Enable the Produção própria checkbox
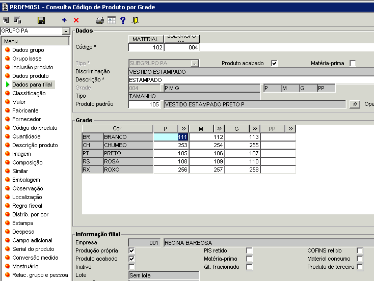Screen dimensions: 374x281 coord(132,250)
